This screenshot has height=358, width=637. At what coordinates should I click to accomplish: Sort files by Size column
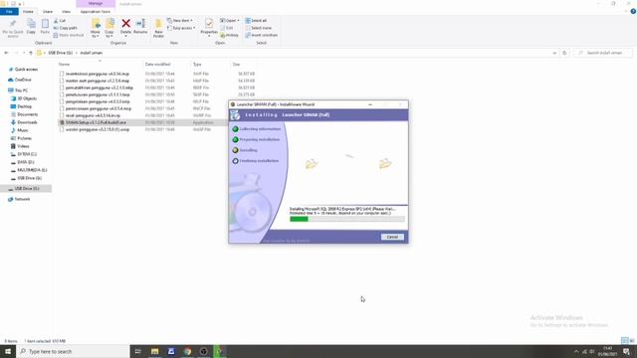236,64
